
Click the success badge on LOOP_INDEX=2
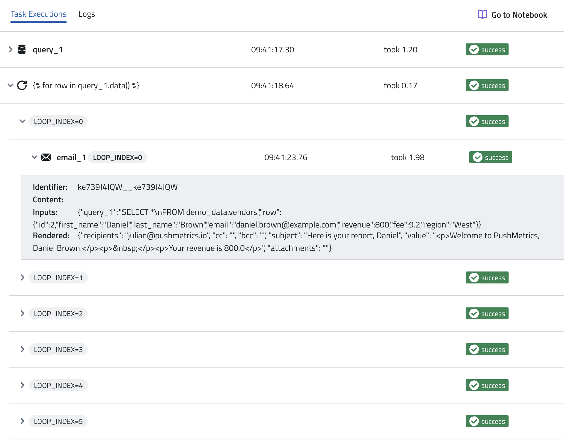click(x=487, y=313)
